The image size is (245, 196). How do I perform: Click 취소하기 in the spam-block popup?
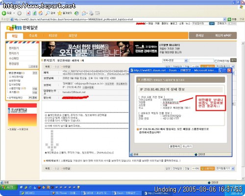click(x=187, y=146)
